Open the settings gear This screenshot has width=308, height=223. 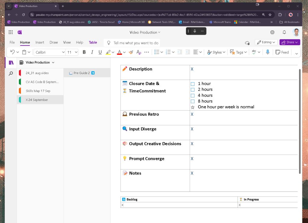[272, 32]
